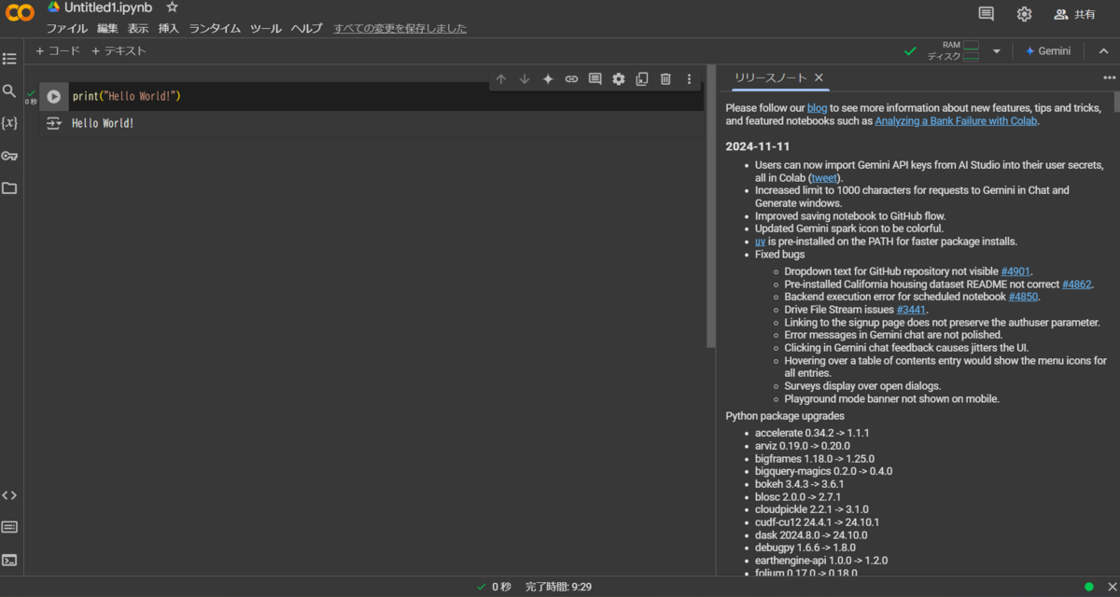Click the Gemini spark icon in cell toolbar
This screenshot has height=597, width=1120.
coord(548,79)
